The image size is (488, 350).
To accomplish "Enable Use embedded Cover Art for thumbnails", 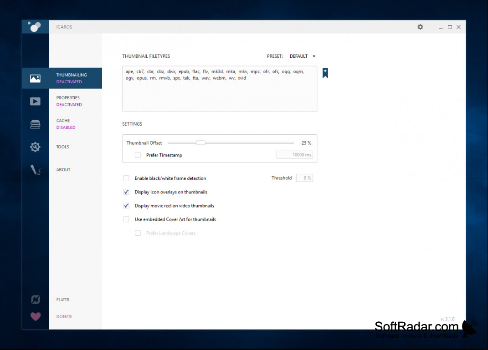I will [x=126, y=219].
